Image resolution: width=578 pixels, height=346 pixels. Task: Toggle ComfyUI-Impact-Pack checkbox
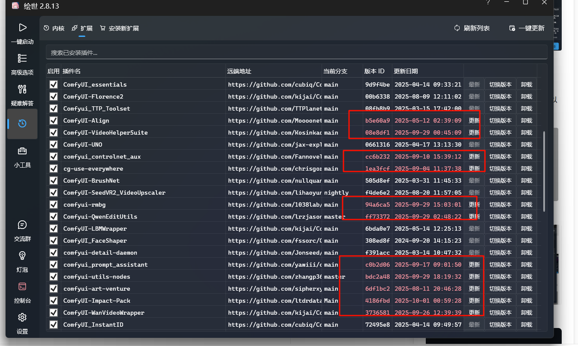[54, 301]
